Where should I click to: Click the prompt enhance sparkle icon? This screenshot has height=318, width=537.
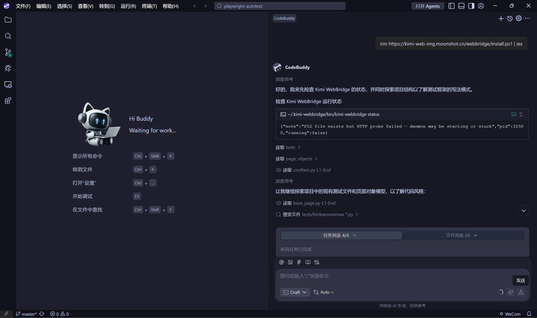510,292
